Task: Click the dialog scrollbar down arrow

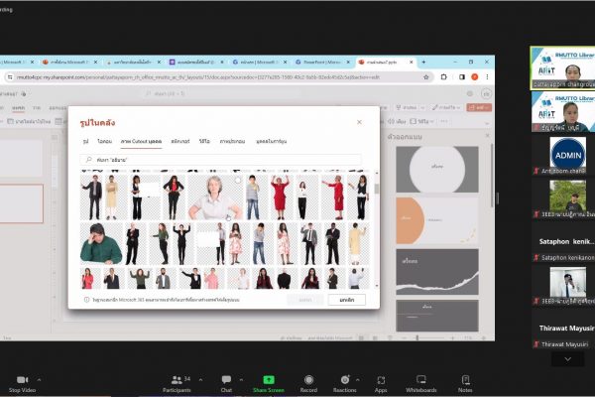Action: coord(377,286)
